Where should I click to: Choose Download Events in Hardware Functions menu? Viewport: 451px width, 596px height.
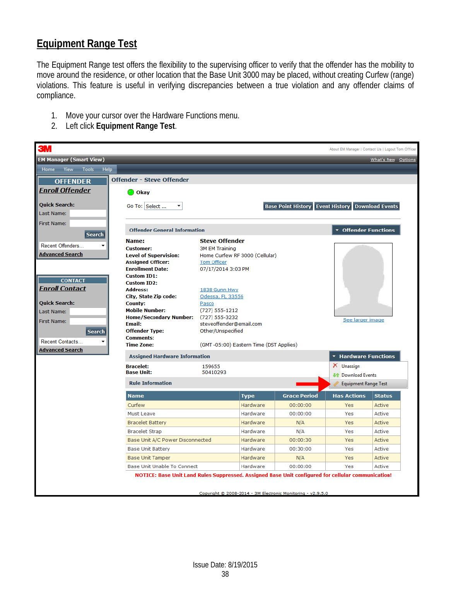click(368, 375)
